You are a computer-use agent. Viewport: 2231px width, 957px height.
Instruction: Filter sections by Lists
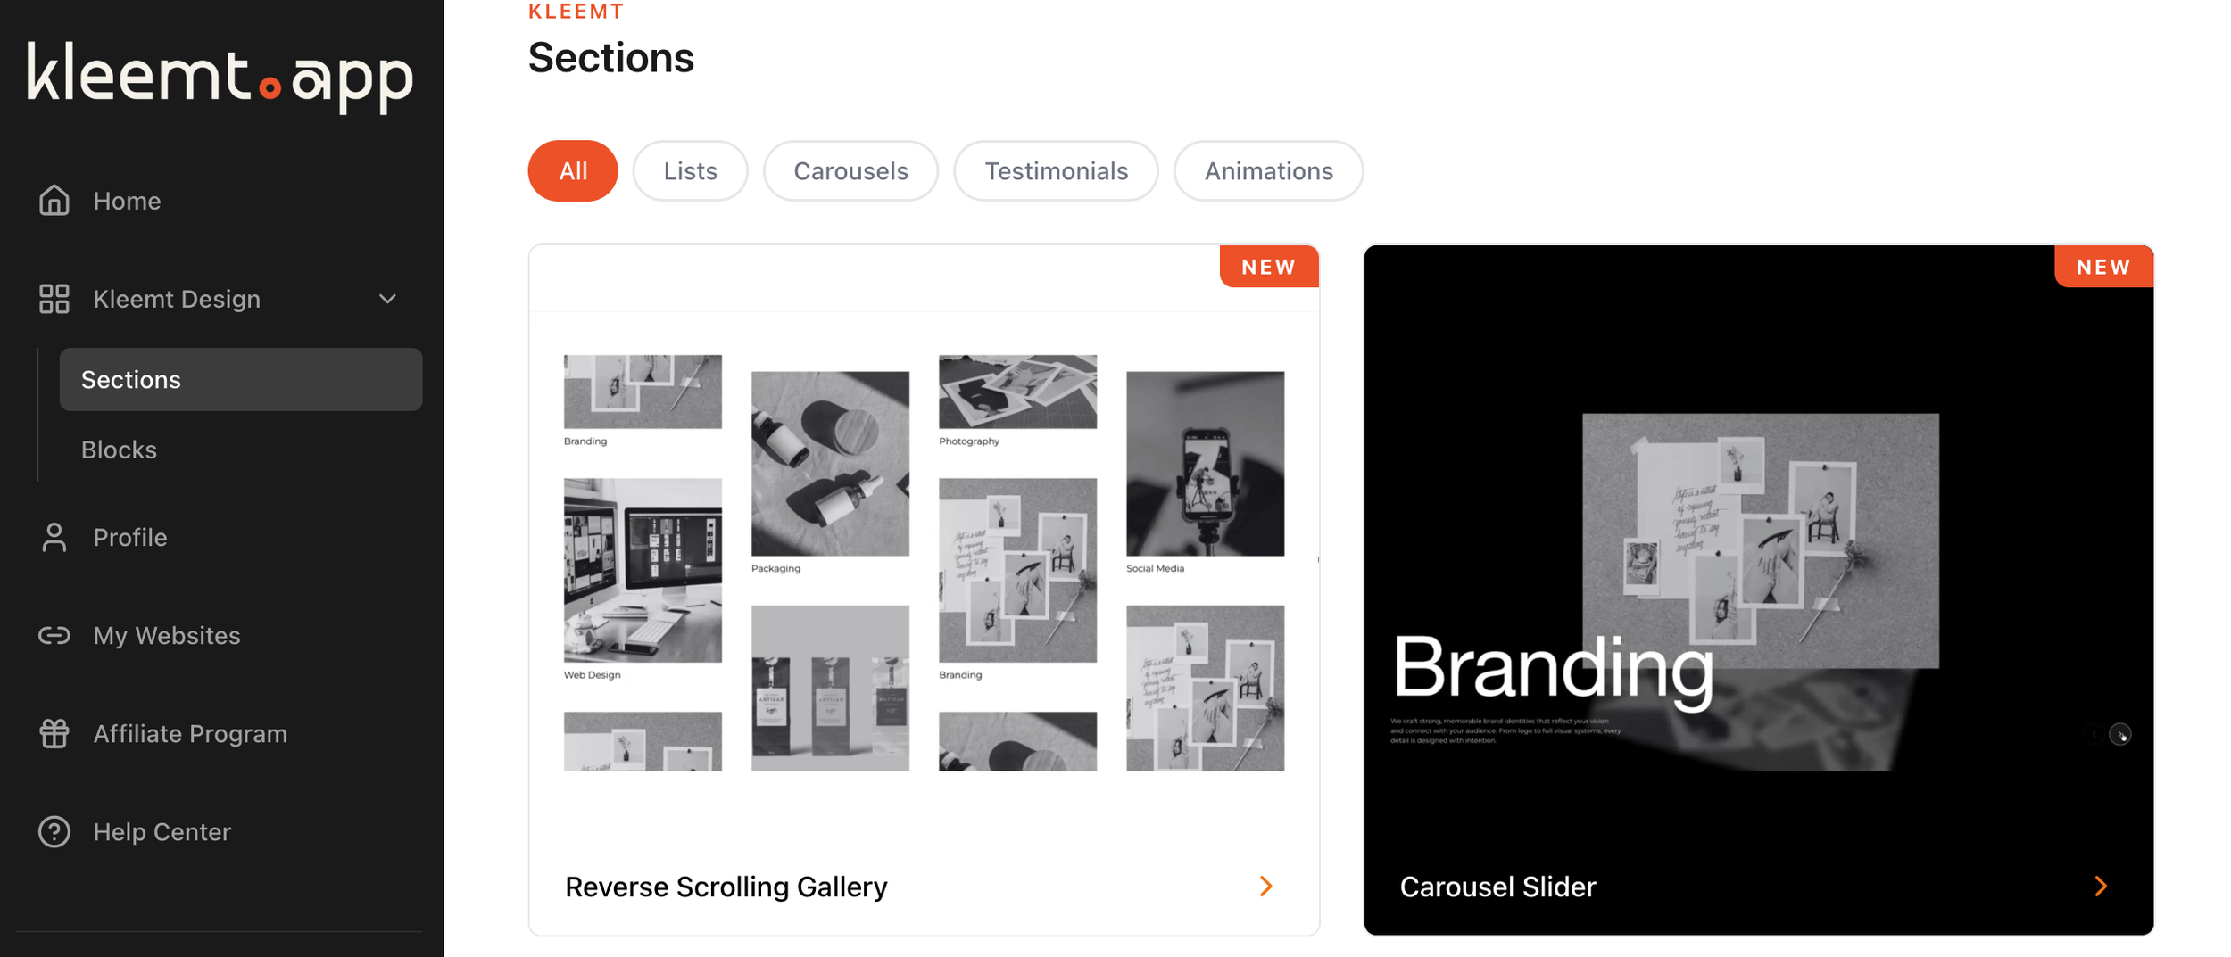pos(690,170)
